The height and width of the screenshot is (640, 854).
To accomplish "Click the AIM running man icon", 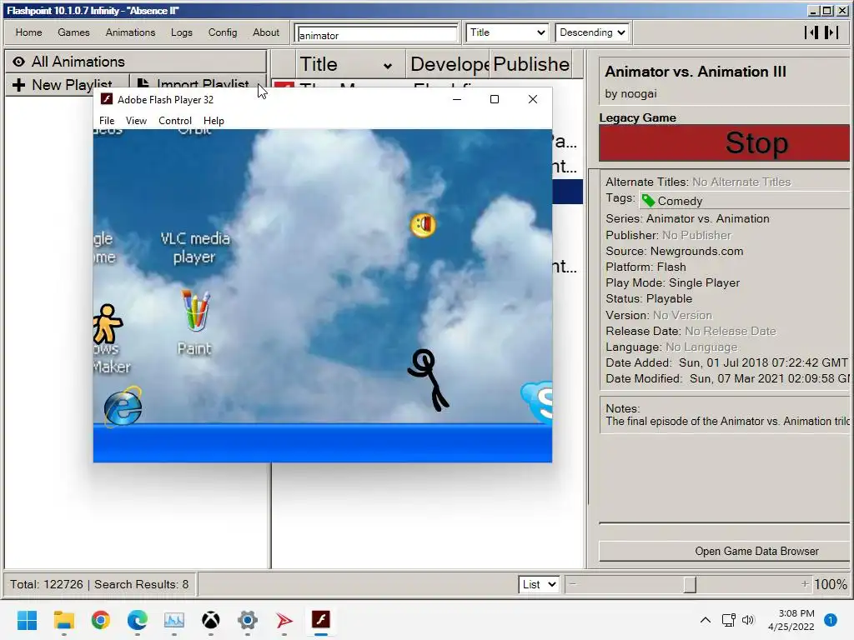I will (x=108, y=322).
